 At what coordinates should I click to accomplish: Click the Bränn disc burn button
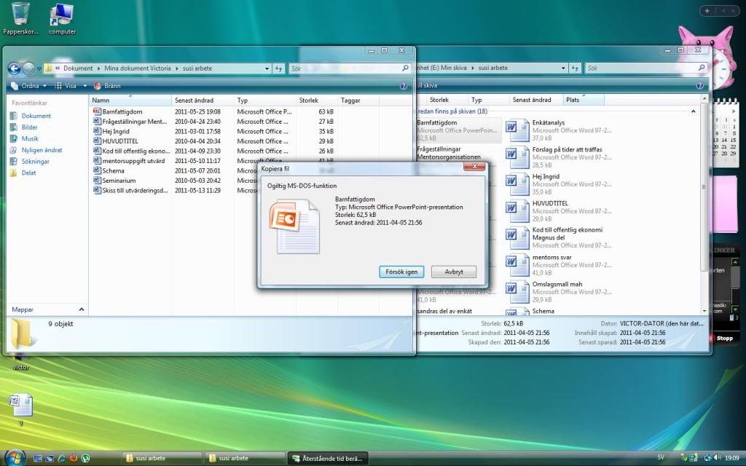[107, 86]
